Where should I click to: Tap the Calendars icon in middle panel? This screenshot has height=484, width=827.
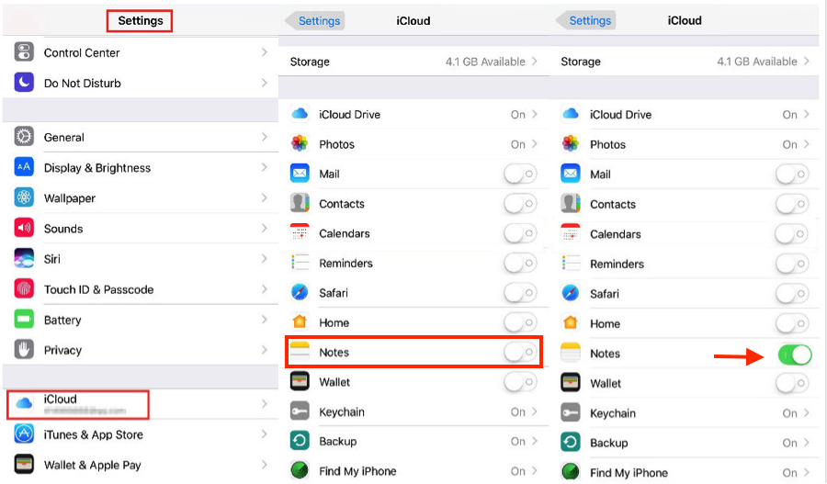[x=300, y=233]
